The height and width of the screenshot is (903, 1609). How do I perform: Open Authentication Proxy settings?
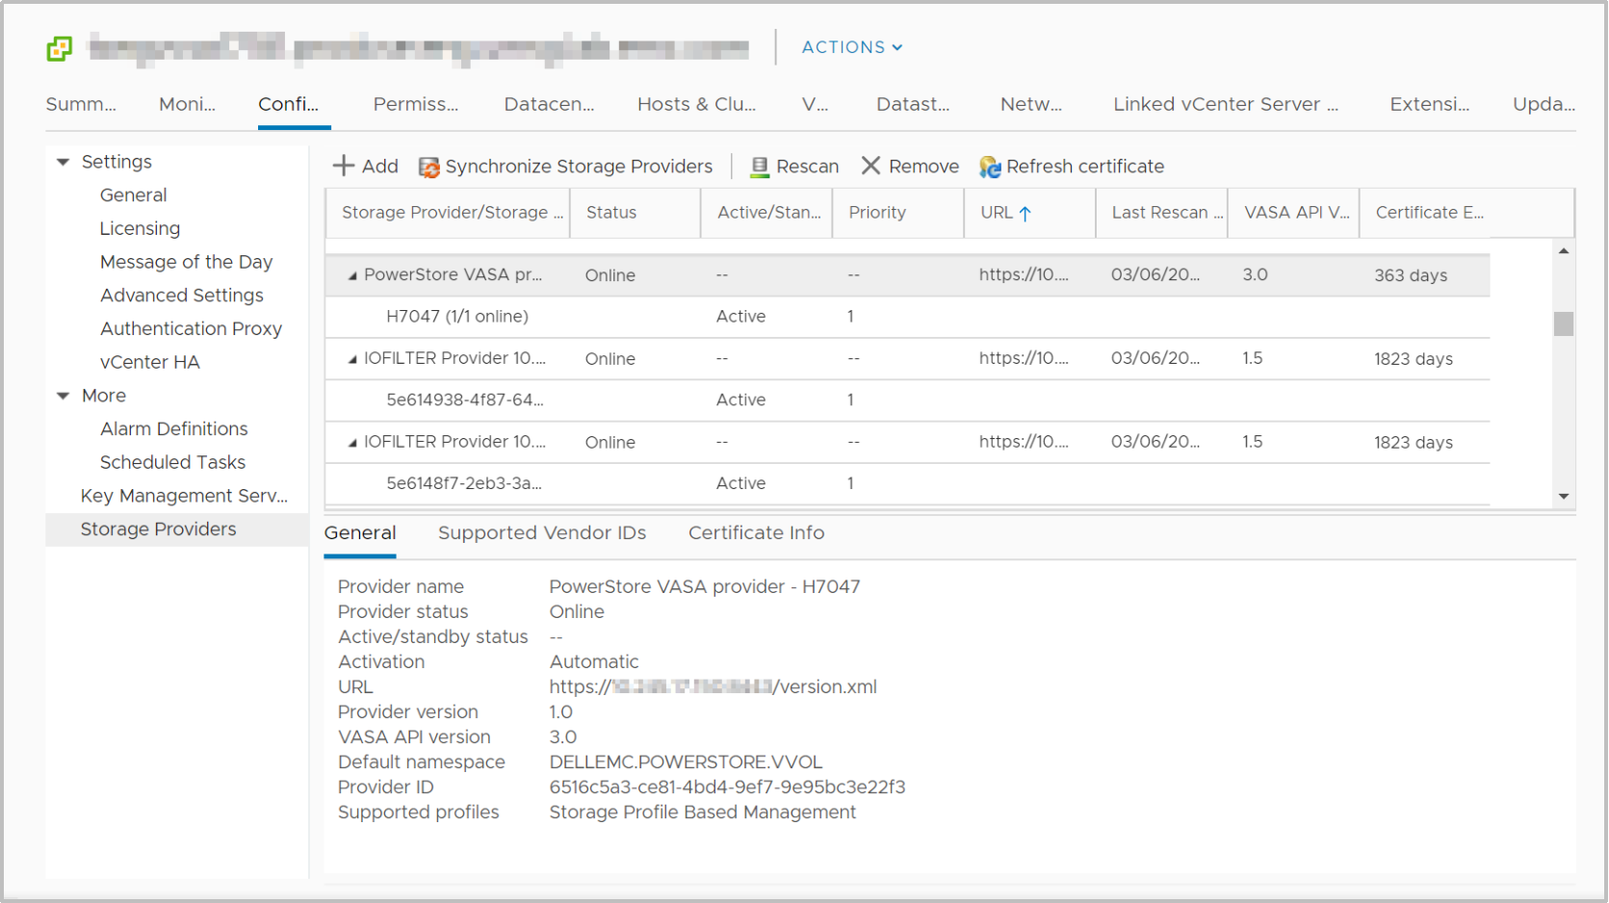[191, 329]
